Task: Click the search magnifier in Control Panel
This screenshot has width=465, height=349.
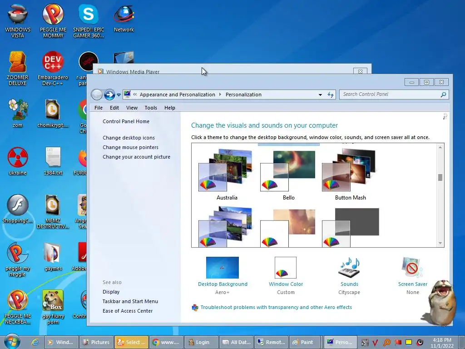Action: (443, 95)
